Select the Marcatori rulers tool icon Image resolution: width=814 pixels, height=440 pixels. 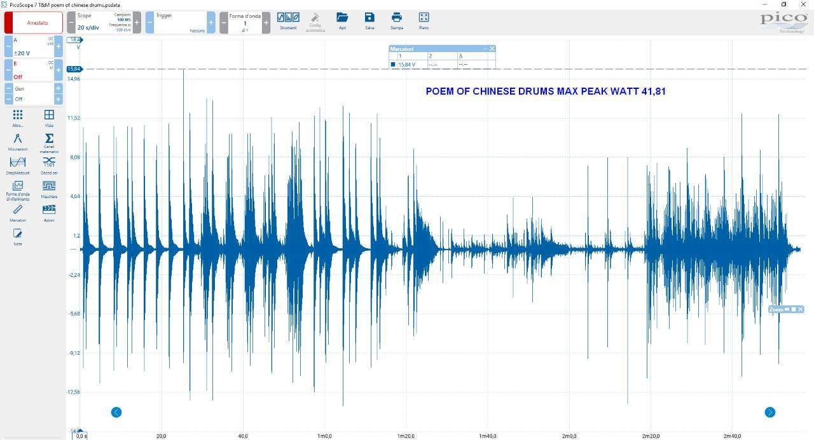coord(18,213)
